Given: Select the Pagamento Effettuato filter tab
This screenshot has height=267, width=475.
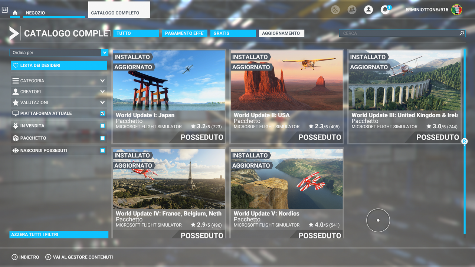Looking at the screenshot, I should pyautogui.click(x=184, y=33).
